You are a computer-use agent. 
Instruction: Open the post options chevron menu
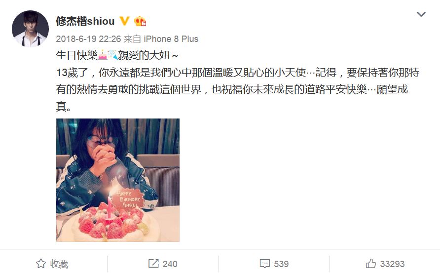pyautogui.click(x=421, y=14)
